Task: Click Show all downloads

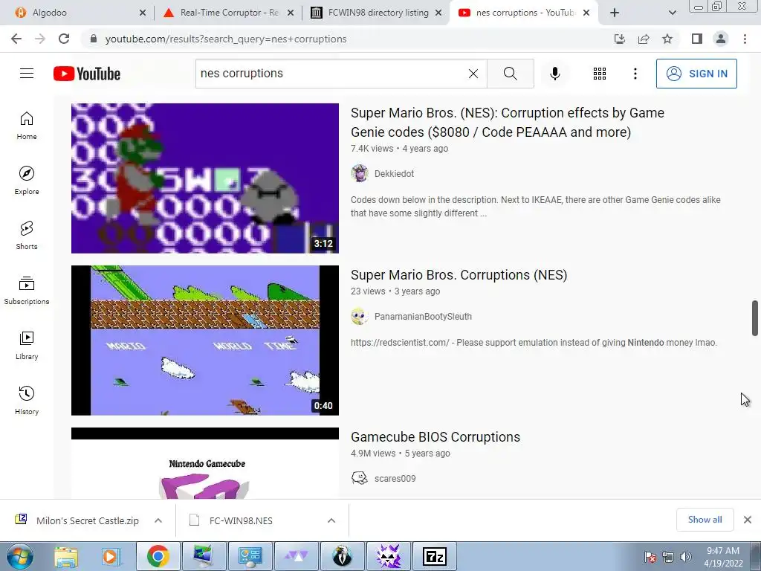Action: click(705, 520)
